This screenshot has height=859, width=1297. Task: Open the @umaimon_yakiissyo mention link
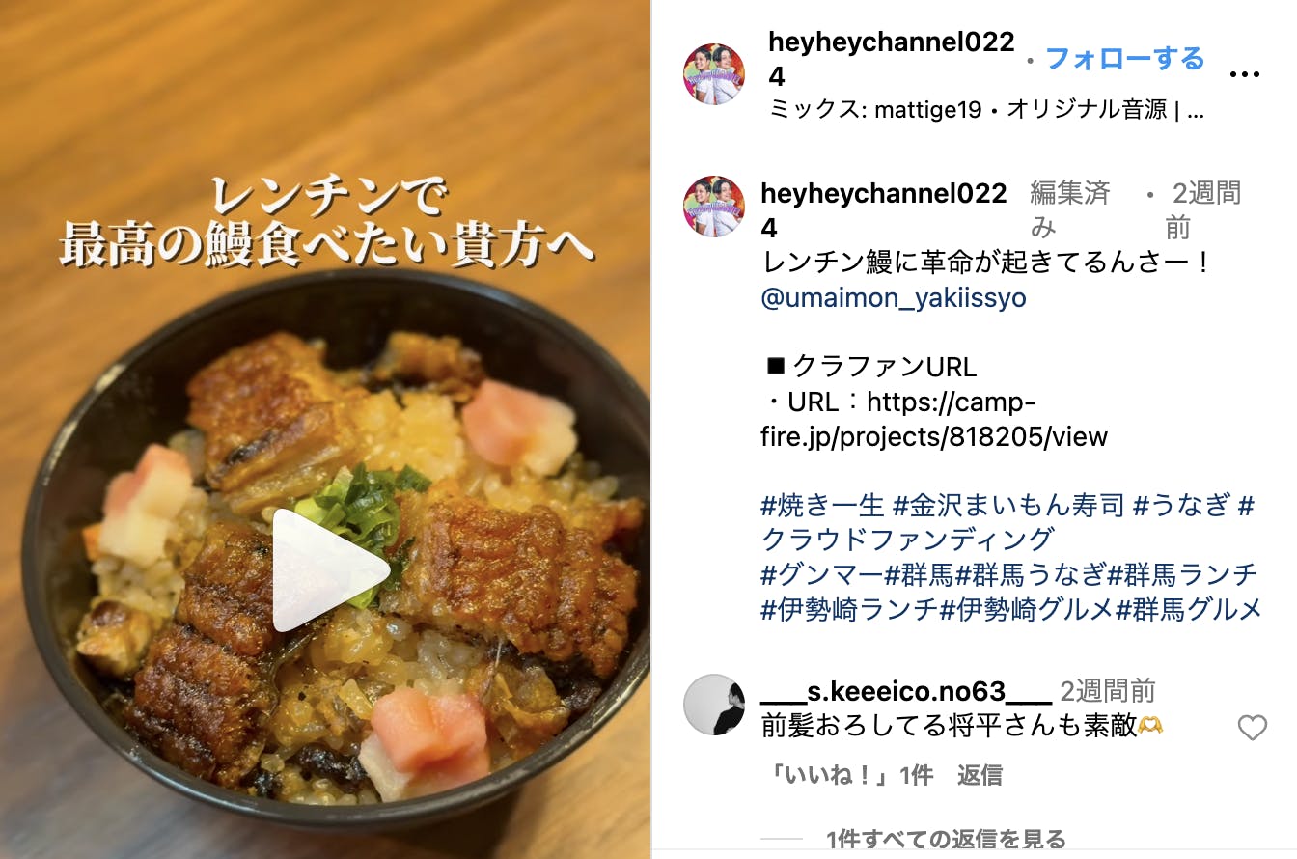(894, 298)
